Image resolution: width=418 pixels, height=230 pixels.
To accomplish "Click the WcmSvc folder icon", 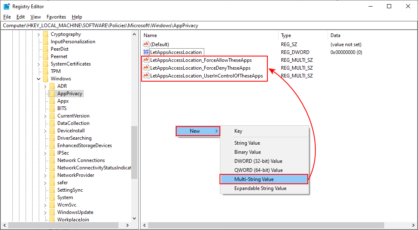I will [x=52, y=205].
